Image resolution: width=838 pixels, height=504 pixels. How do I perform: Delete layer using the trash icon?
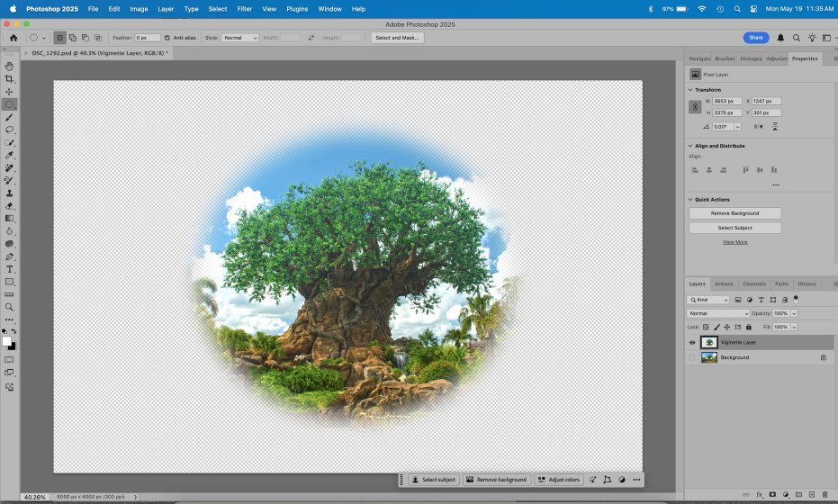(x=824, y=495)
